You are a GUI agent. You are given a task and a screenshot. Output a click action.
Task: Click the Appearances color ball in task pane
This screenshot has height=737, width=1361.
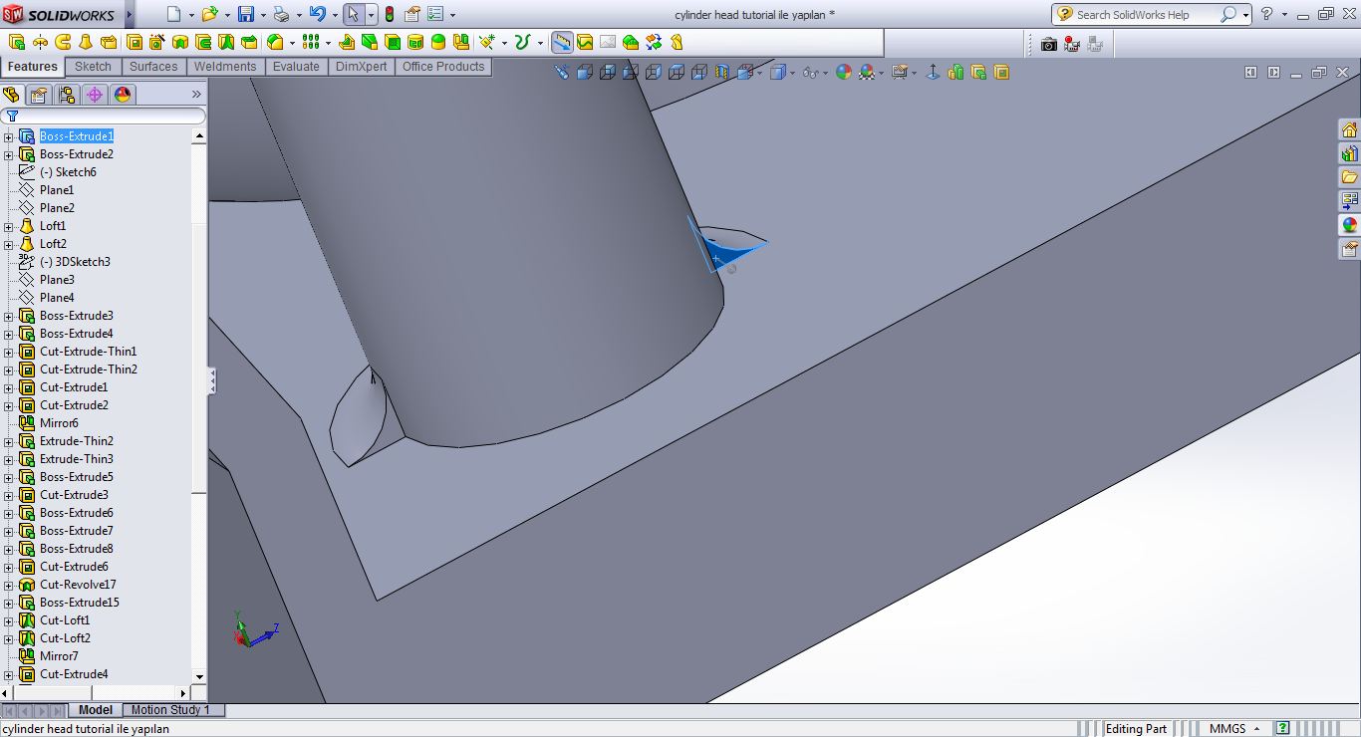pos(1349,225)
